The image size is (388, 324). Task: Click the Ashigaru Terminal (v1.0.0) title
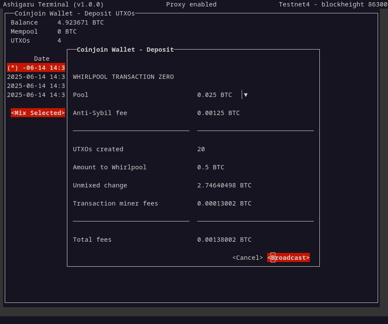[53, 4]
